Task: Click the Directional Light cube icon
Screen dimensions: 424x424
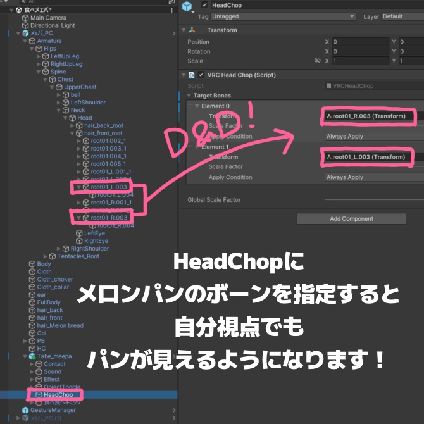Action: point(25,25)
